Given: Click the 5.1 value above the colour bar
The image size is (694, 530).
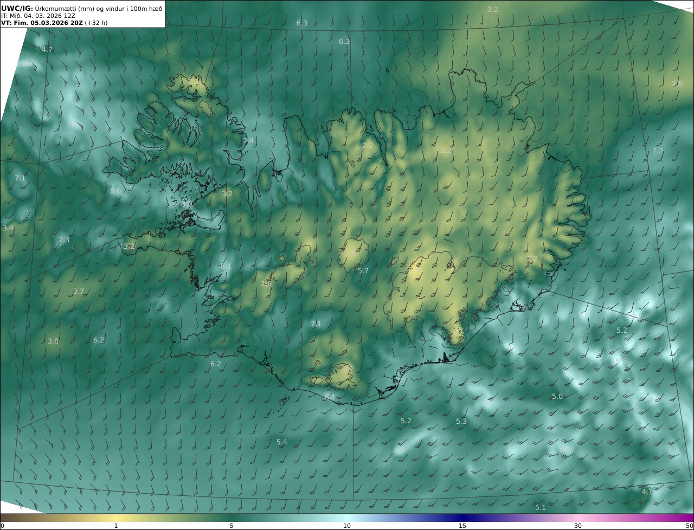Looking at the screenshot, I should click(x=541, y=508).
